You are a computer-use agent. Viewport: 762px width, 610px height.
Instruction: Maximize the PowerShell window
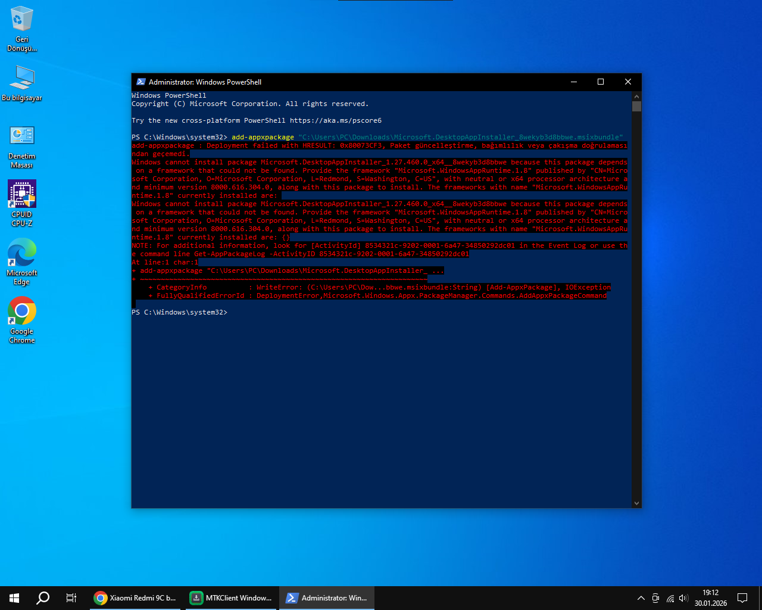point(601,82)
